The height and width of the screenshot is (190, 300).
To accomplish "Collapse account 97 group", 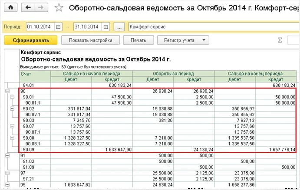I will click(7, 173).
